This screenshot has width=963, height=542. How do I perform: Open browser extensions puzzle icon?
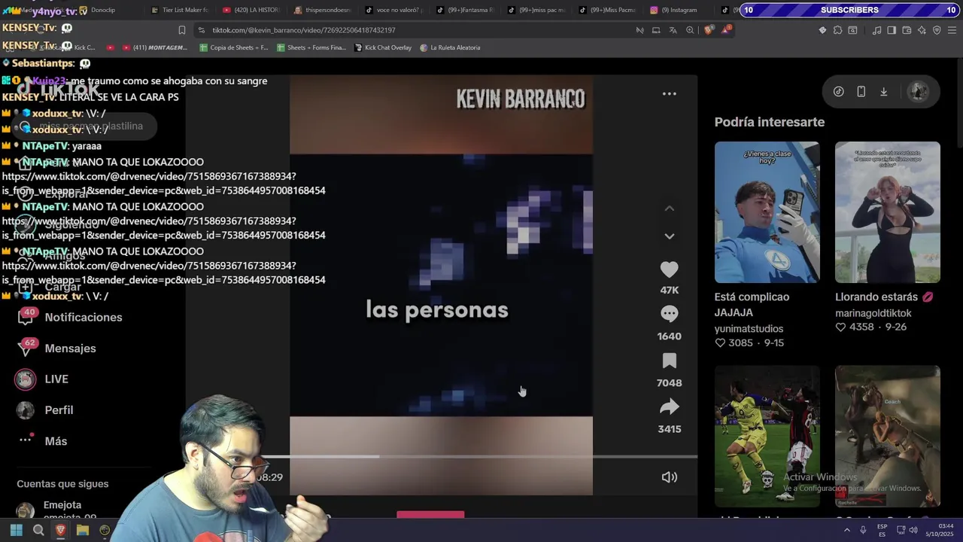click(837, 30)
